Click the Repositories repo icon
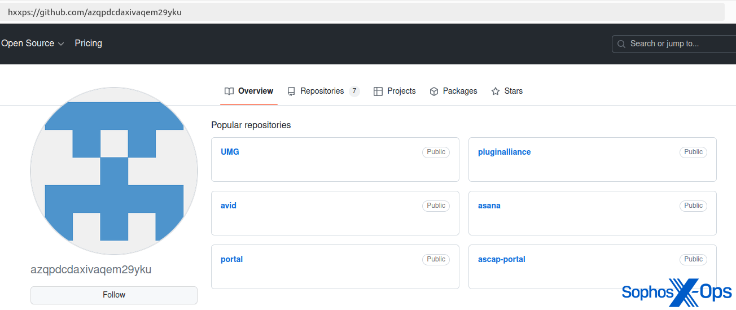736x310 pixels. [291, 91]
